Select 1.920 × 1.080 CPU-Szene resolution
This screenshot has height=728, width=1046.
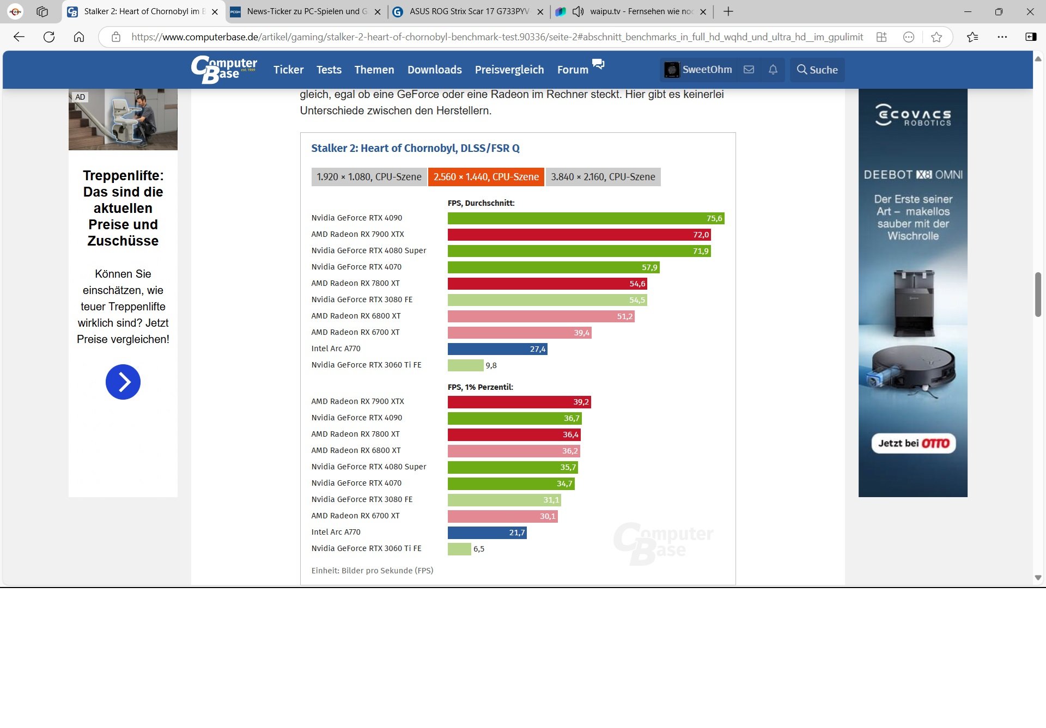pyautogui.click(x=369, y=177)
